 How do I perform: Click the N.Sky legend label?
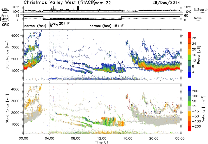(x=5, y=10)
